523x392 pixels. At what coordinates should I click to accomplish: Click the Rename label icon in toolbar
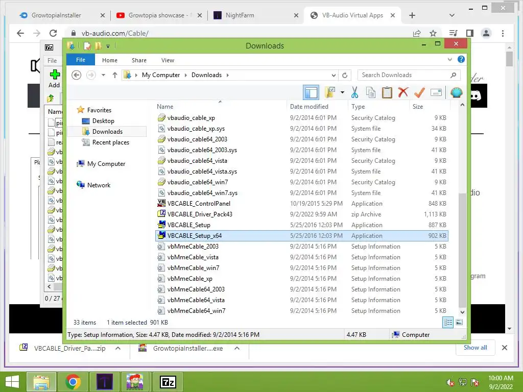436,92
